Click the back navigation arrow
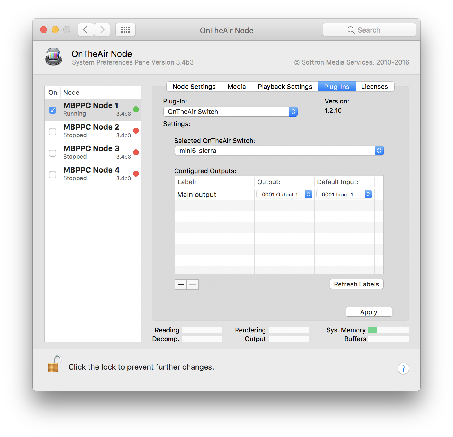Screen dimensions: 453x437 tap(86, 30)
